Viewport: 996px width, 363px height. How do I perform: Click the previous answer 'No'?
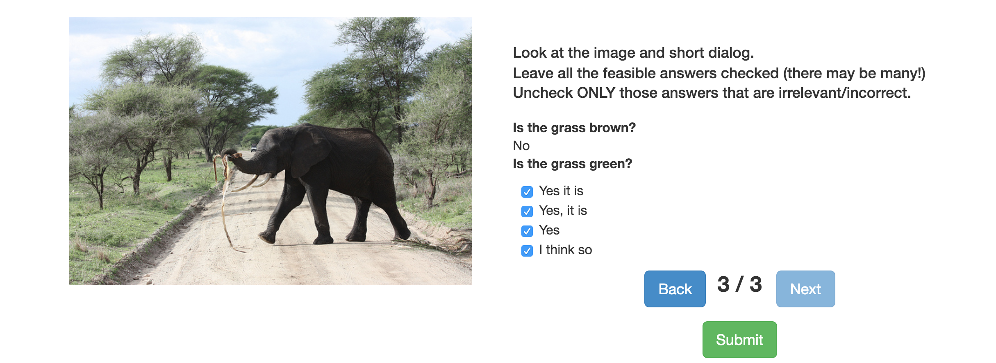tap(521, 146)
